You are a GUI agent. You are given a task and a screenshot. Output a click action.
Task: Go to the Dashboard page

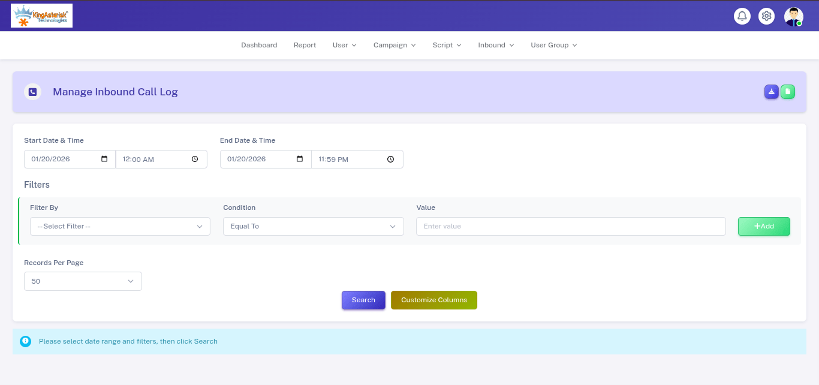[x=259, y=45]
